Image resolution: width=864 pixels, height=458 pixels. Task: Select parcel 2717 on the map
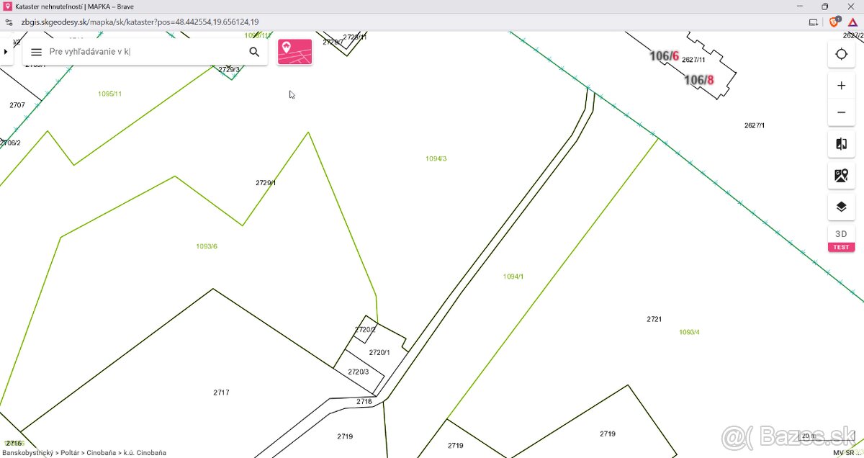coord(221,392)
